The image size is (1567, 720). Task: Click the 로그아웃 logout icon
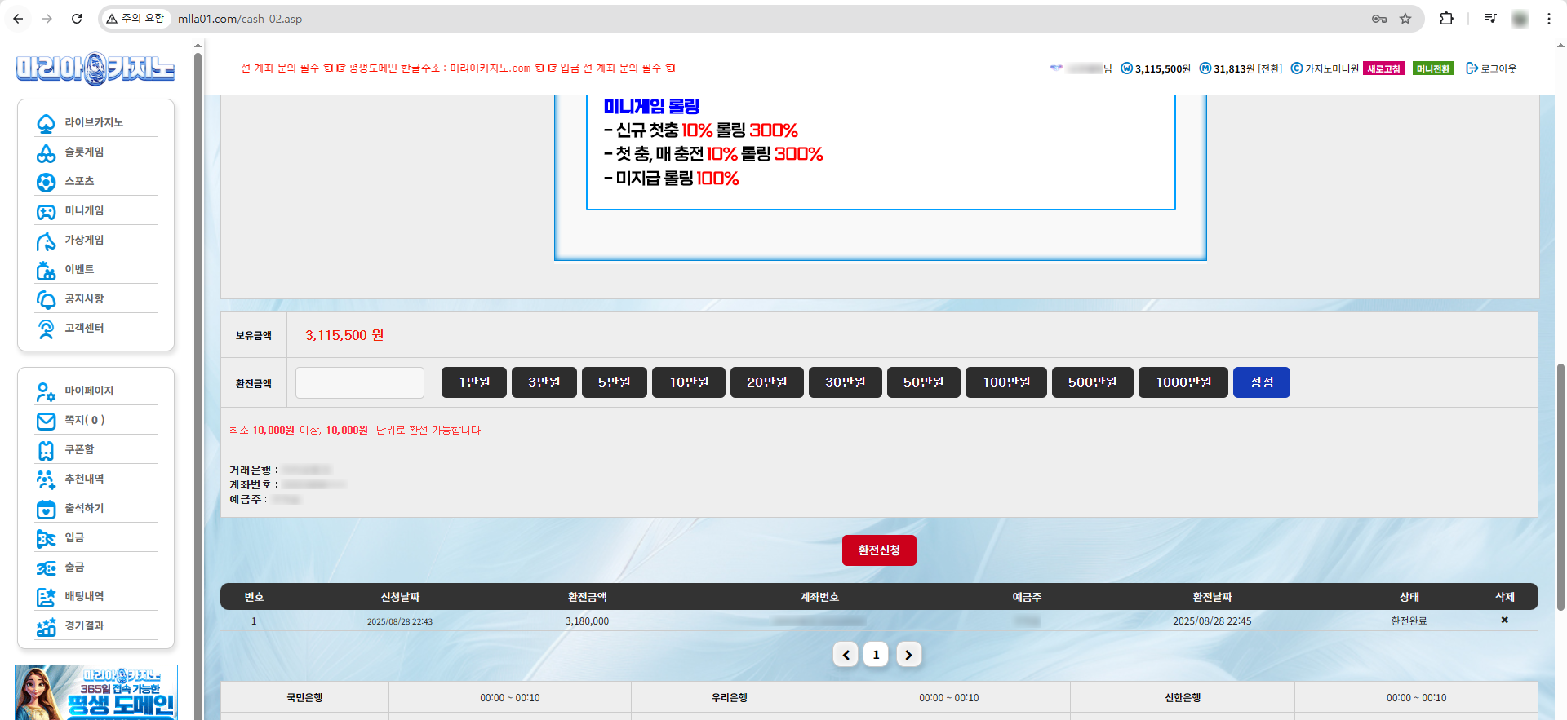click(x=1472, y=68)
